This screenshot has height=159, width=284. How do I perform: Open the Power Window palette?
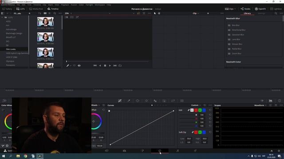pyautogui.click(x=138, y=101)
